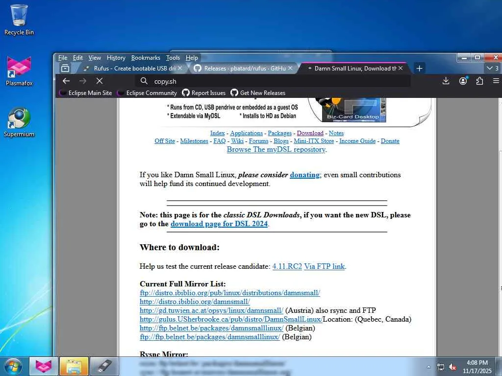The height and width of the screenshot is (376, 502).
Task: Open Browse The myDSL repository link
Action: pyautogui.click(x=276, y=149)
